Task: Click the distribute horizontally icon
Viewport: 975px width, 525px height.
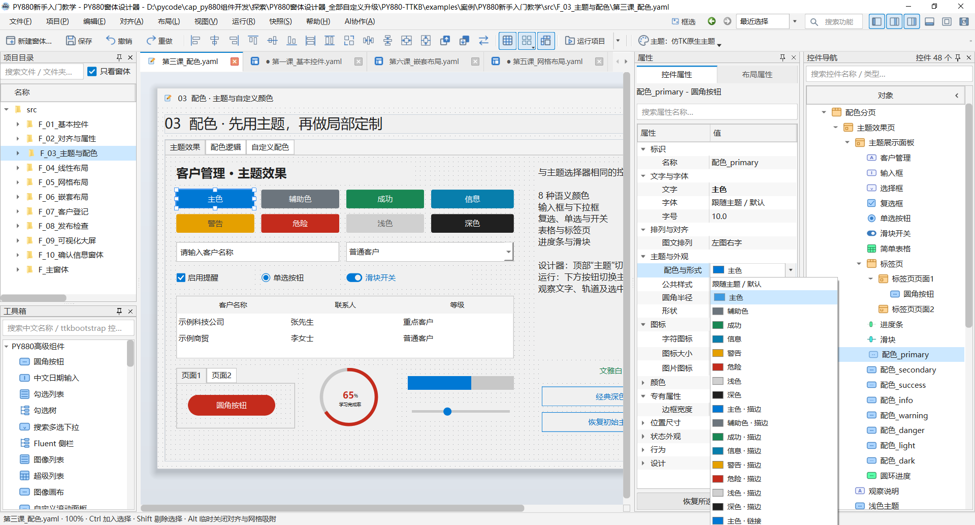Action: [368, 41]
